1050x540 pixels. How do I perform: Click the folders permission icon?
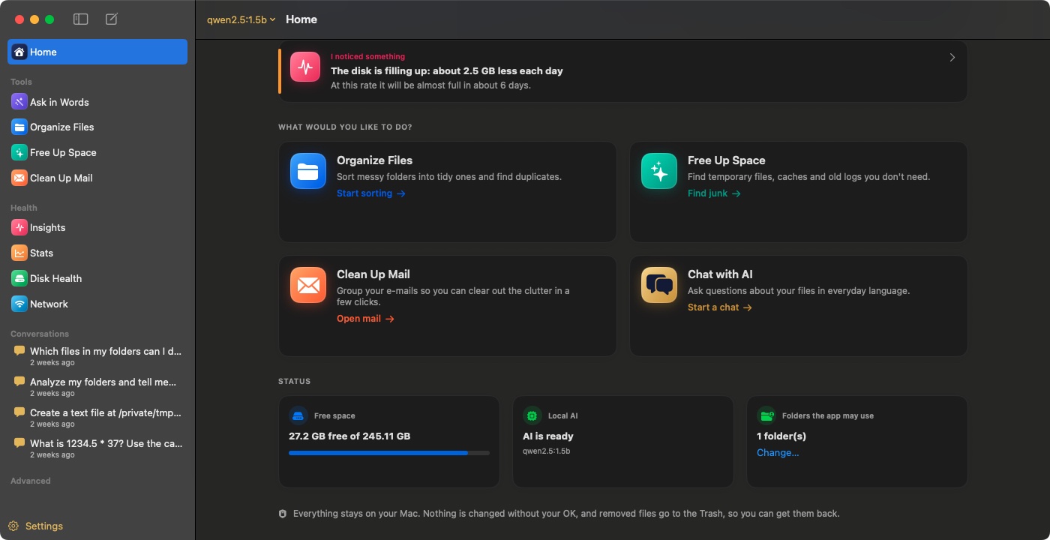pyautogui.click(x=766, y=415)
